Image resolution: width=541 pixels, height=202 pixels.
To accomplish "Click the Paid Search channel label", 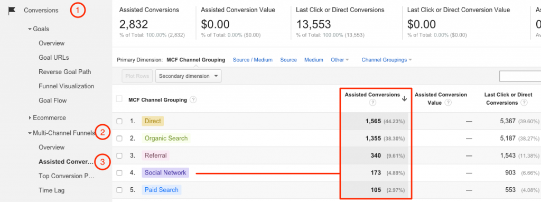I will pos(162,190).
